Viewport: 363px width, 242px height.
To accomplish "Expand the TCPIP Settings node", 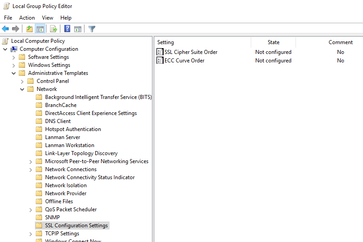I will 30,234.
